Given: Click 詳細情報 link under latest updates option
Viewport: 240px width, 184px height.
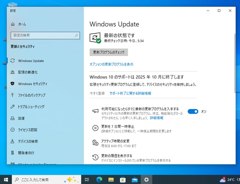Looking at the screenshot, I should (x=157, y=118).
